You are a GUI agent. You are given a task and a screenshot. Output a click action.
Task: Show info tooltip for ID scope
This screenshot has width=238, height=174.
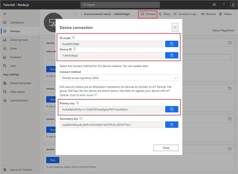74,38
